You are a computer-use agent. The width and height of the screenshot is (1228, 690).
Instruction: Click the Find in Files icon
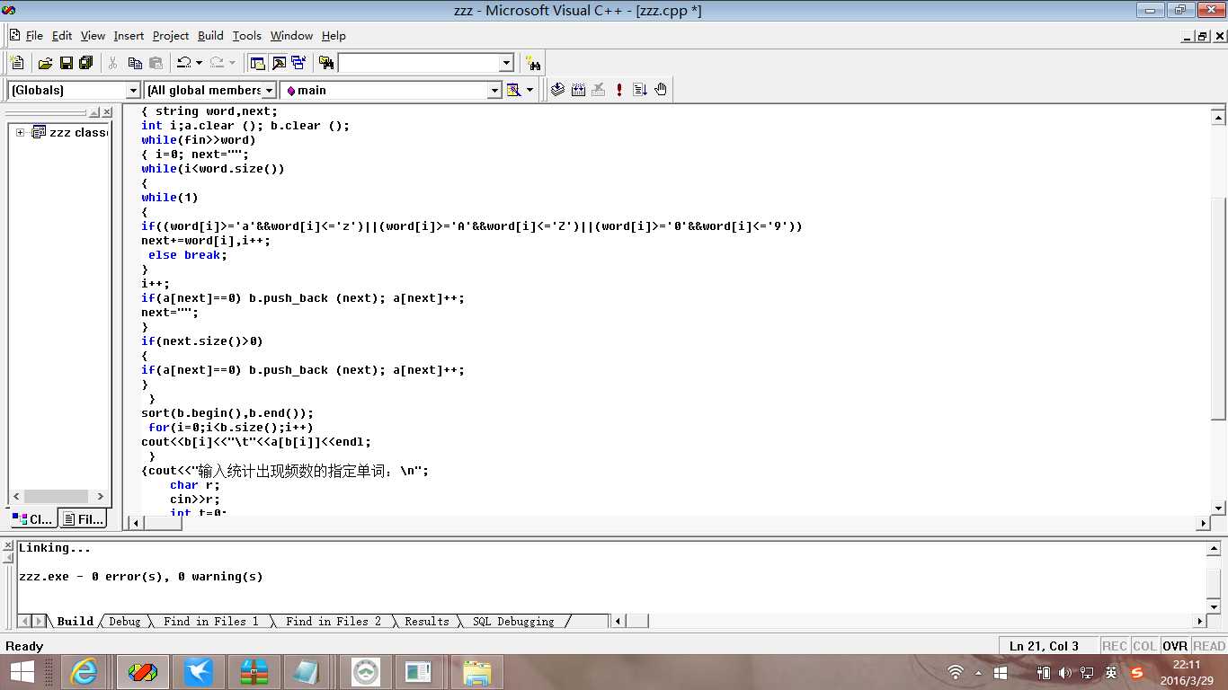click(x=326, y=63)
